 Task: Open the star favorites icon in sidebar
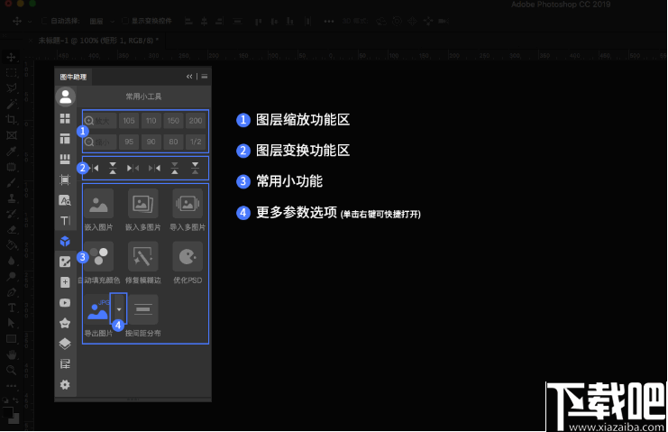click(x=65, y=324)
